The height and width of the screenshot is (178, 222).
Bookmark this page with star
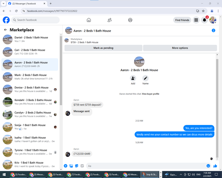point(203,11)
